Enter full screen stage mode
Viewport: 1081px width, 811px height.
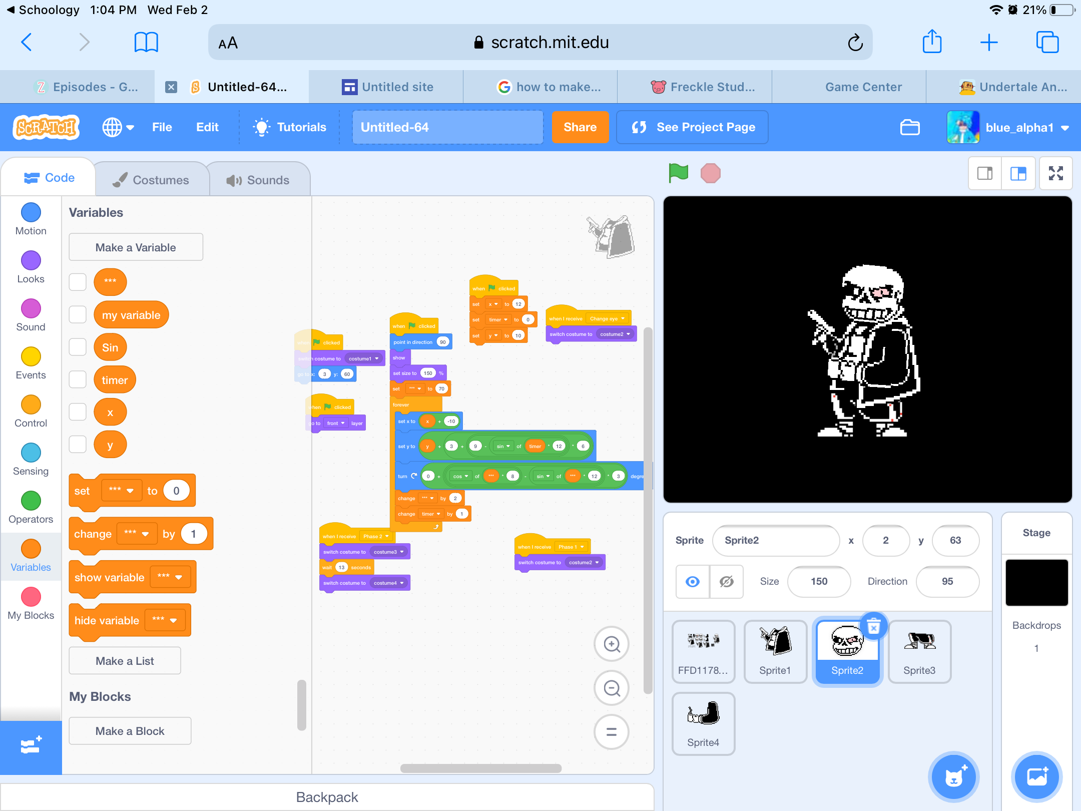tap(1055, 173)
